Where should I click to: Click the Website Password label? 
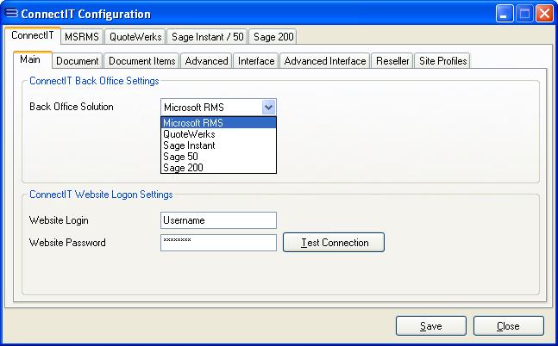pyautogui.click(x=67, y=243)
